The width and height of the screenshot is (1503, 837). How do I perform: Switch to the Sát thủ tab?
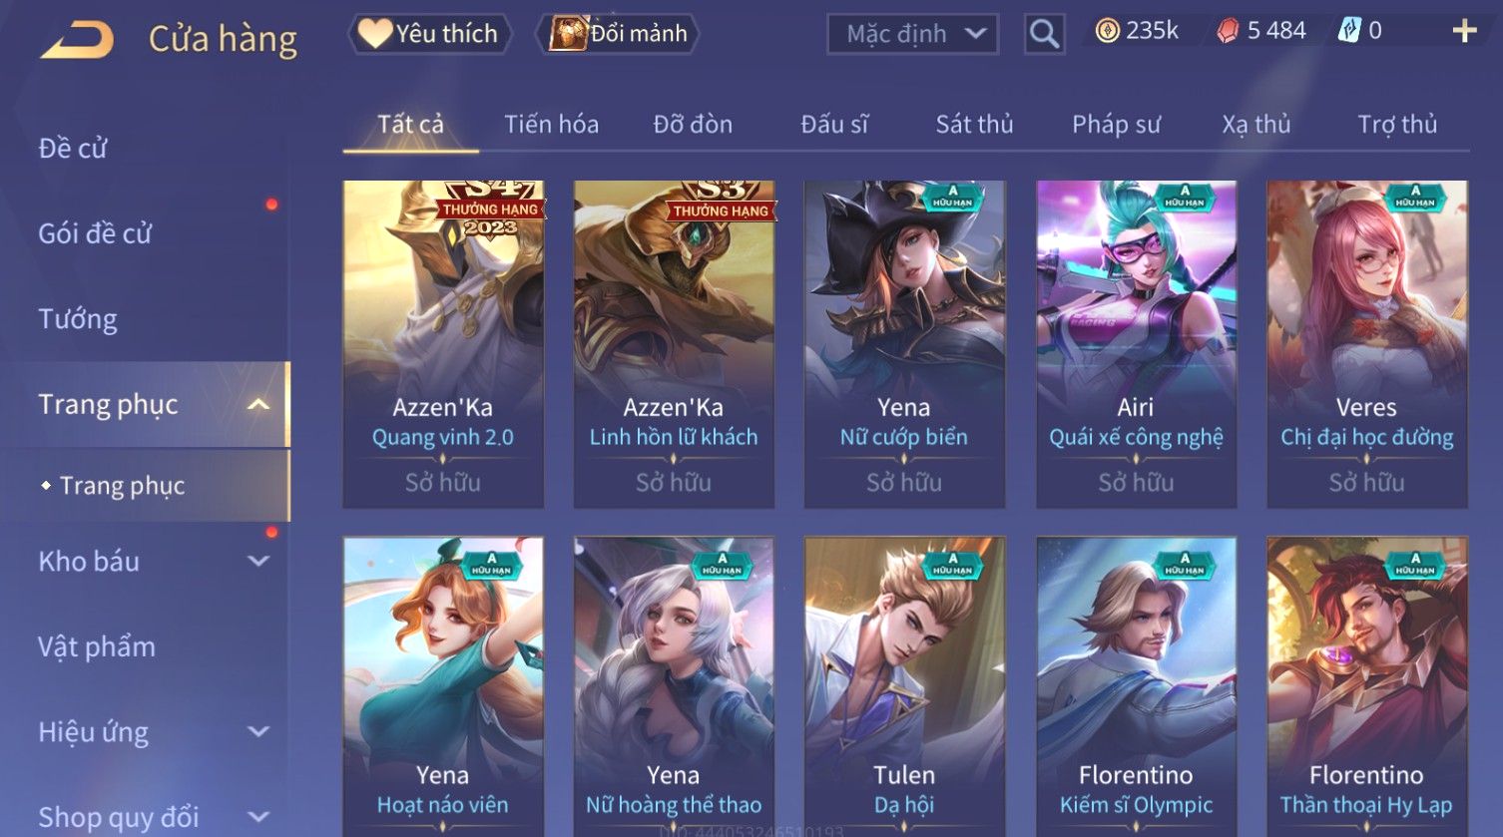974,124
